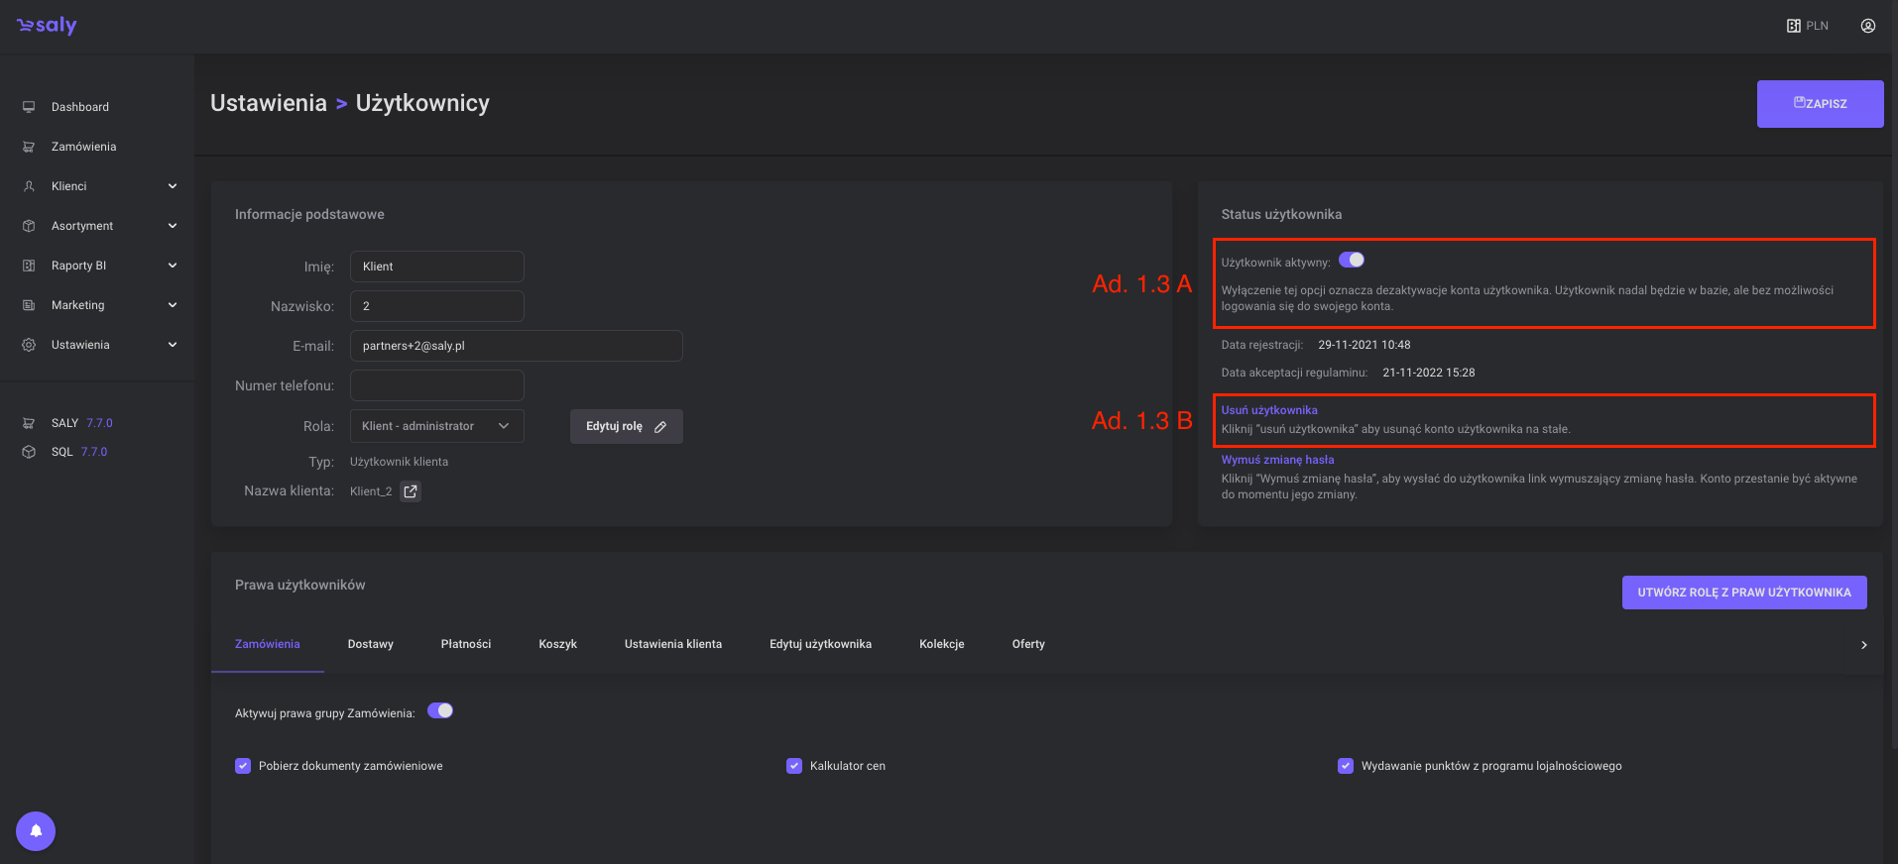The image size is (1898, 864).
Task: Click the Raporty BI sidebar icon
Action: coord(29,266)
